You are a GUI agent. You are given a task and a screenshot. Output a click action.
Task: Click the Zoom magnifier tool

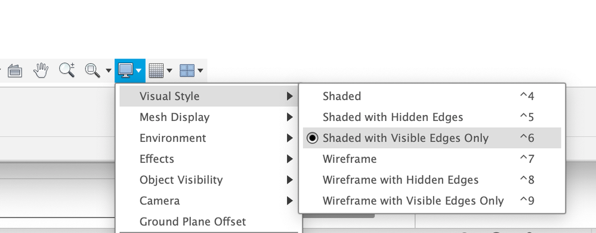click(x=67, y=70)
